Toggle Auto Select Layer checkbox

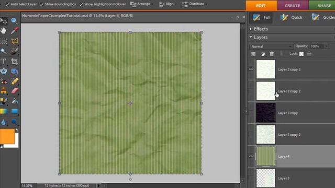(x=7, y=4)
